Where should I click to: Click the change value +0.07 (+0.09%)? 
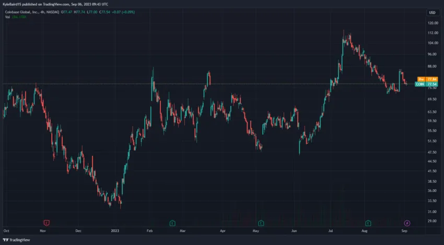coord(123,12)
